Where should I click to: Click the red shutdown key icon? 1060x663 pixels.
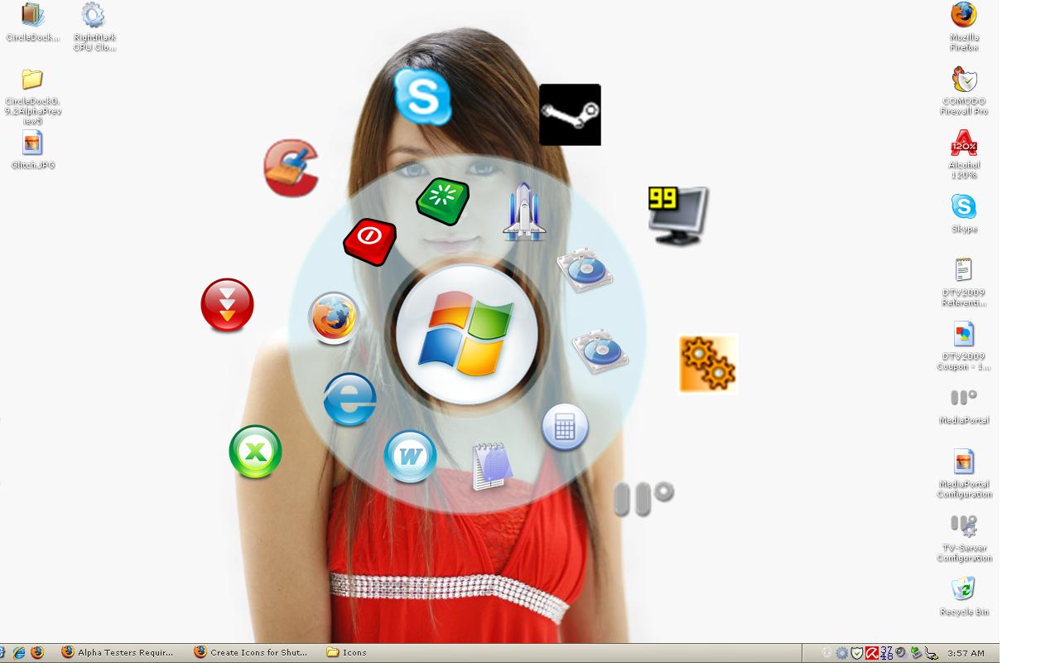point(369,241)
